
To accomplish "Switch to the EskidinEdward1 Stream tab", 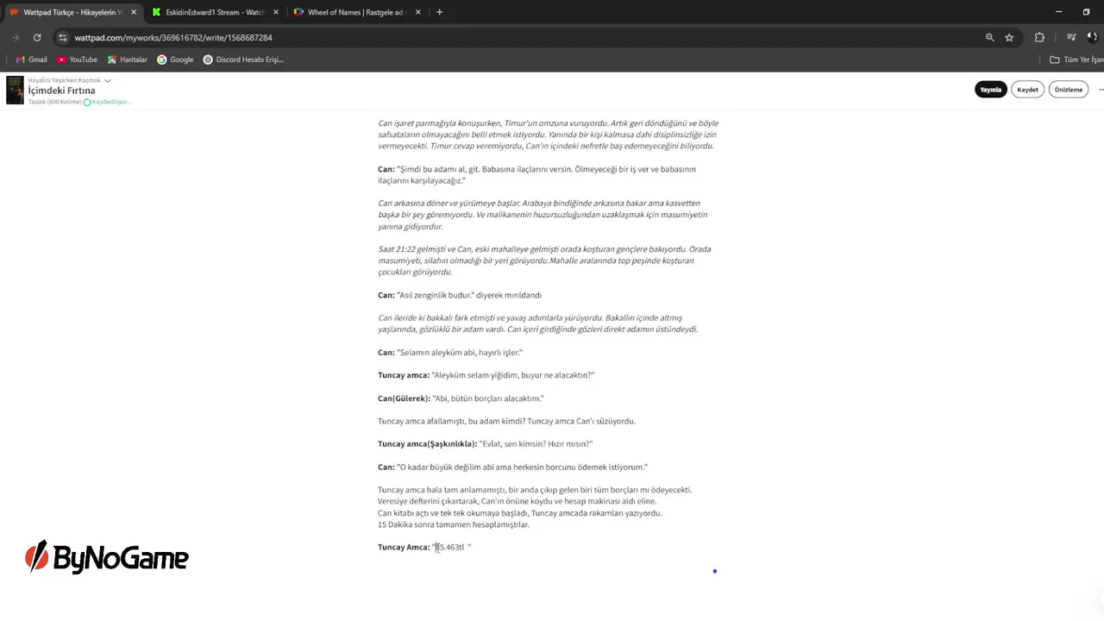I will tap(214, 12).
